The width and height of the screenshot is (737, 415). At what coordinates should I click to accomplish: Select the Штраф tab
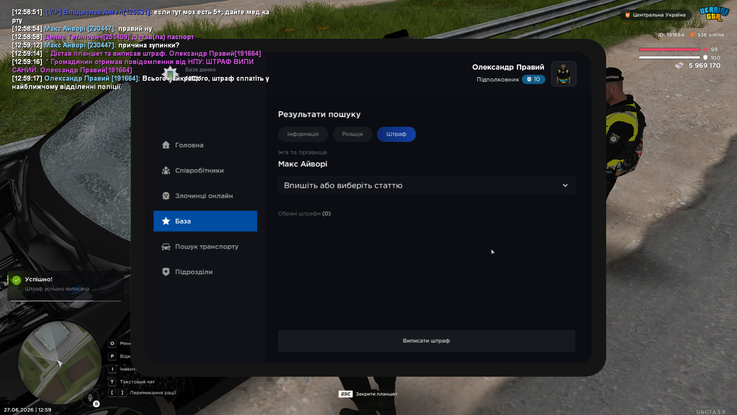coord(396,134)
